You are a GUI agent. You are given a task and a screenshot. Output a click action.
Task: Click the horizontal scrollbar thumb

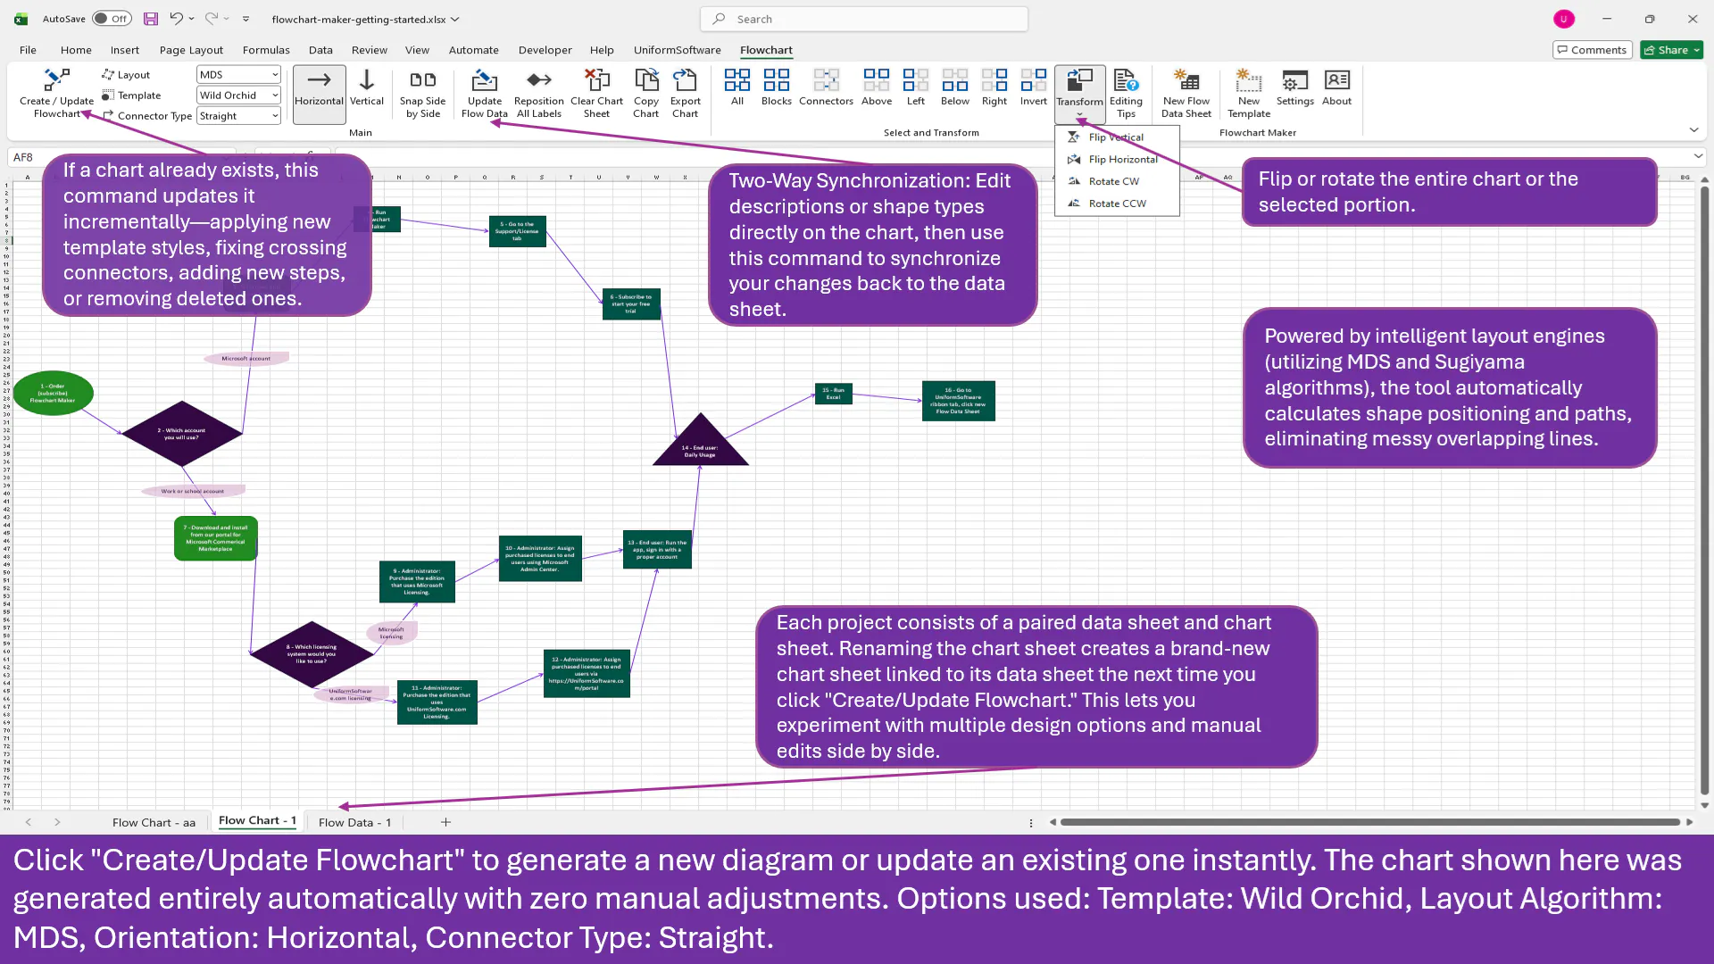(x=1370, y=822)
